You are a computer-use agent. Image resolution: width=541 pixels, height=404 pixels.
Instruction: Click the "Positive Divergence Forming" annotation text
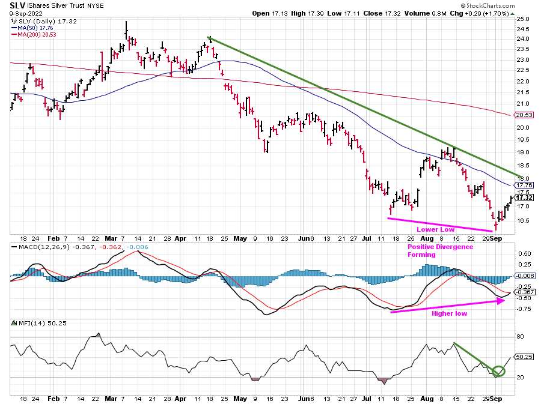tap(440, 251)
